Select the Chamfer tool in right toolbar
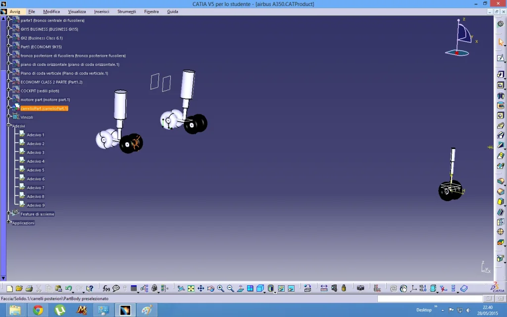The image size is (507, 317). click(x=501, y=192)
